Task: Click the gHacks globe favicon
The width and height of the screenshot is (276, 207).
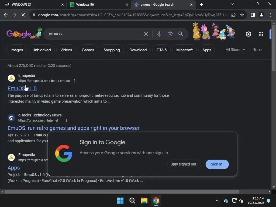Action: coord(11,118)
